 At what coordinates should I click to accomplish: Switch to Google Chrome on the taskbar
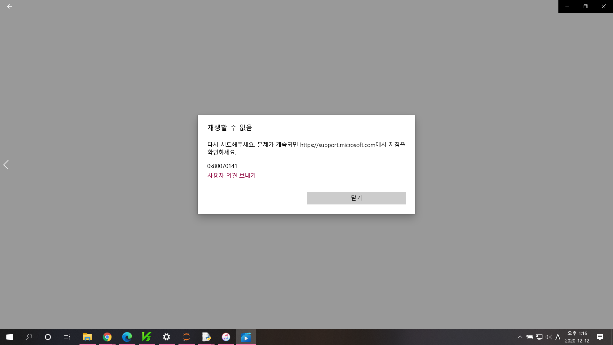107,337
